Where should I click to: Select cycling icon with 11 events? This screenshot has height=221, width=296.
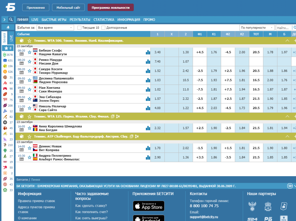(5, 134)
